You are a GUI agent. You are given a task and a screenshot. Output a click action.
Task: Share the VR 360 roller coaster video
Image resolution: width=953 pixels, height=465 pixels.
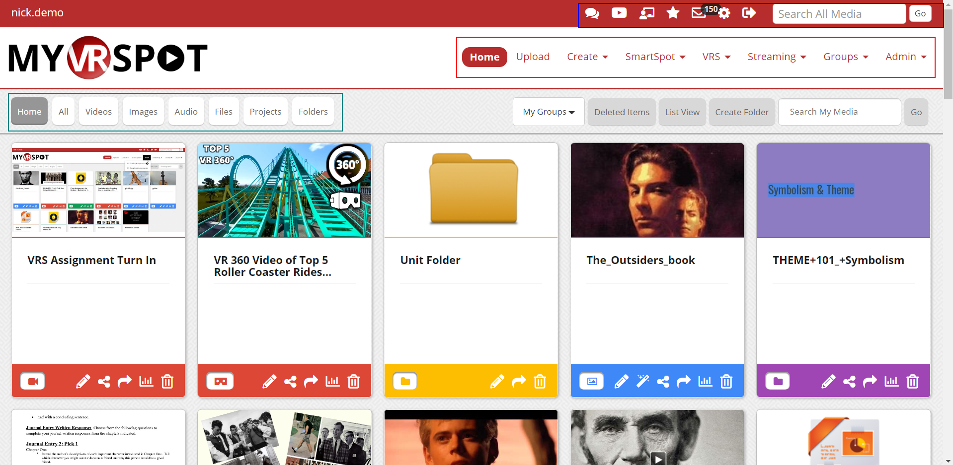pos(290,381)
